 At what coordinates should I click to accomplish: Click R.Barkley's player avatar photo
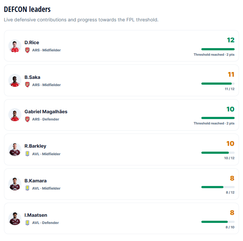pos(15,149)
